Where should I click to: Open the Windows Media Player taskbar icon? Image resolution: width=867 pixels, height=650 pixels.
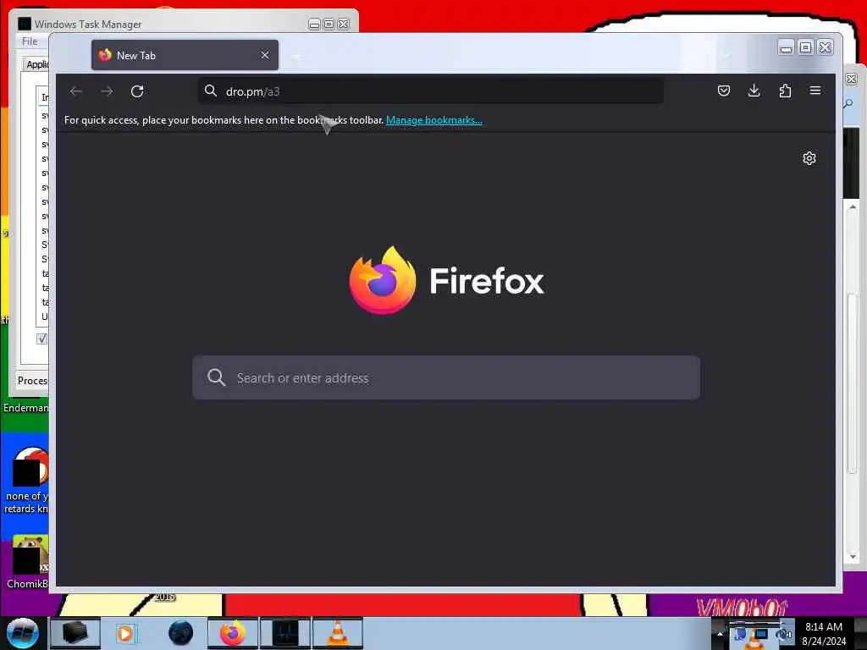tap(125, 633)
